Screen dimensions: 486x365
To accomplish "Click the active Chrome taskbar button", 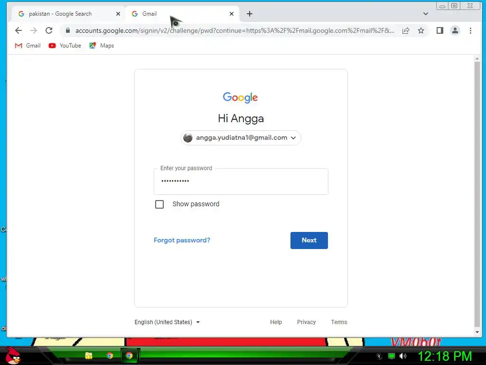I will [130, 355].
